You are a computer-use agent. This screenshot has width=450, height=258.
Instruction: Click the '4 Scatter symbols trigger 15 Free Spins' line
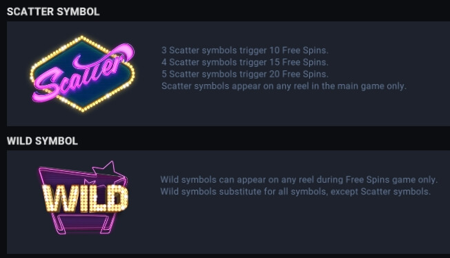(245, 62)
